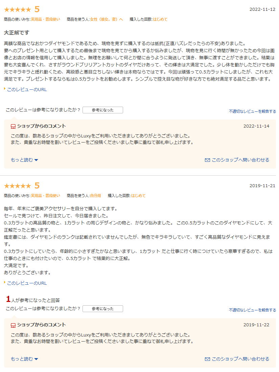Expand first shop comment with もっと読む
Image resolution: width=279 pixels, height=372 pixels.
click(24, 160)
